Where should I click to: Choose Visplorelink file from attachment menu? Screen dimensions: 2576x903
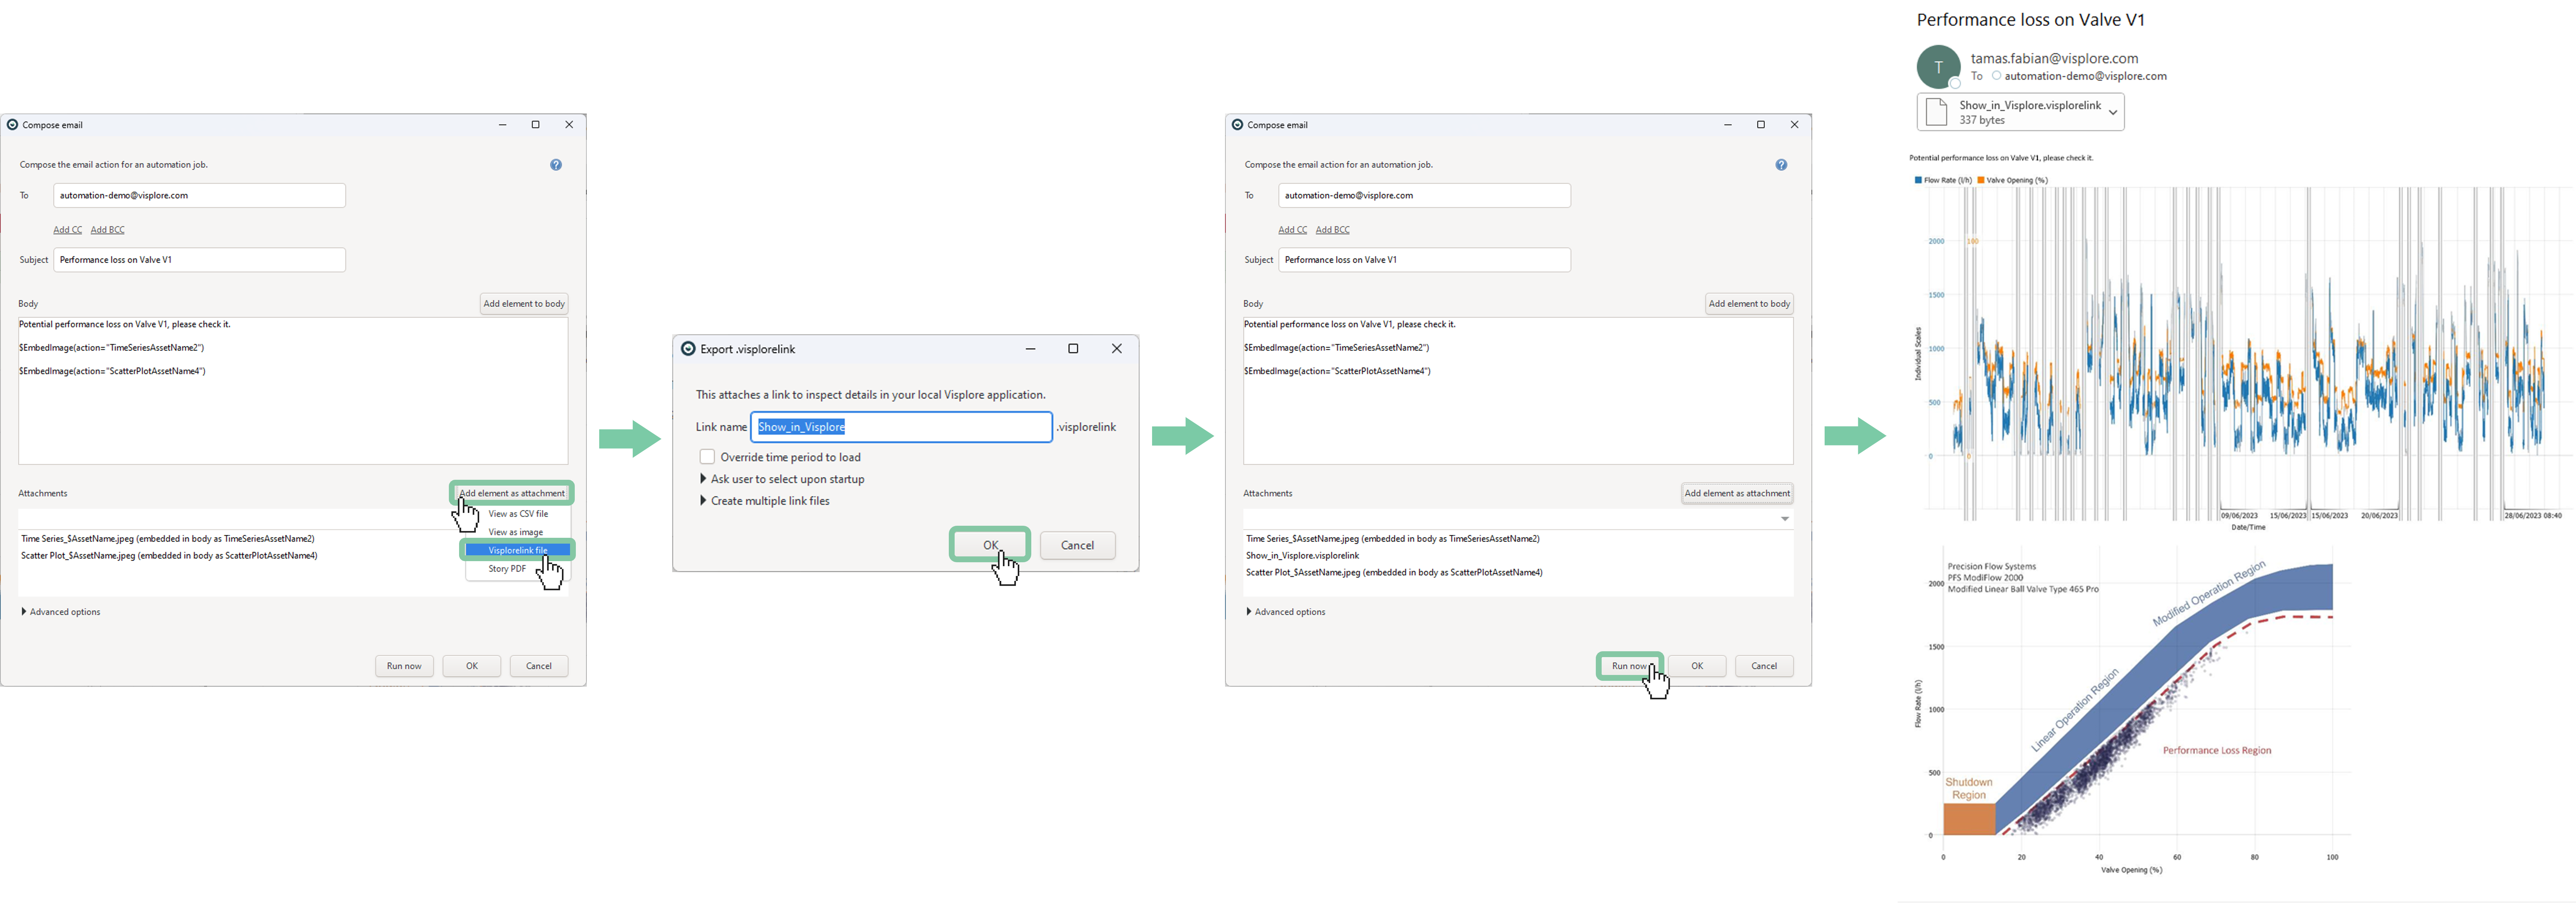click(518, 550)
